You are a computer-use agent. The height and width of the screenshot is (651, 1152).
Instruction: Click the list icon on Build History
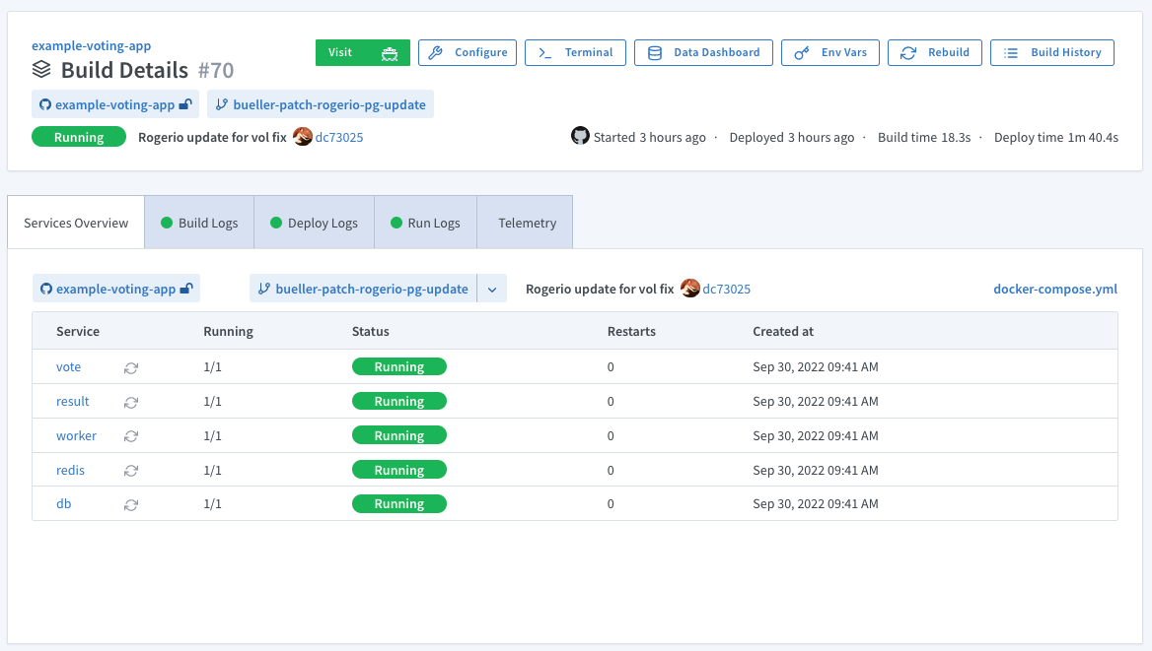click(x=1011, y=53)
